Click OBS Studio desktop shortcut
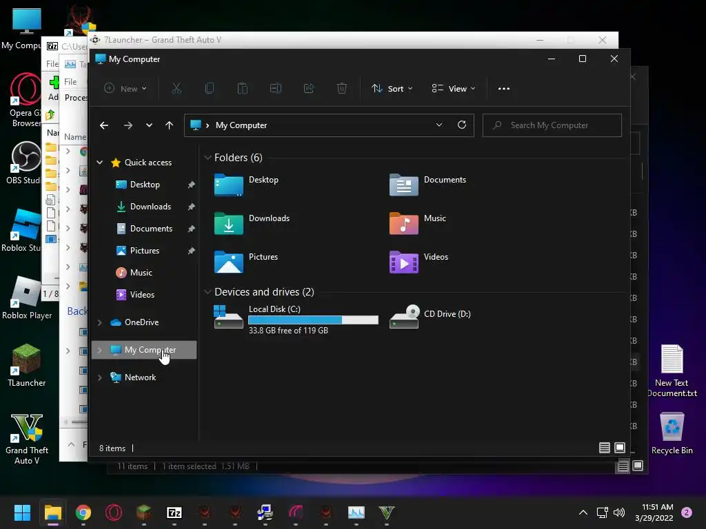Screen dimensions: 706x529 23,163
